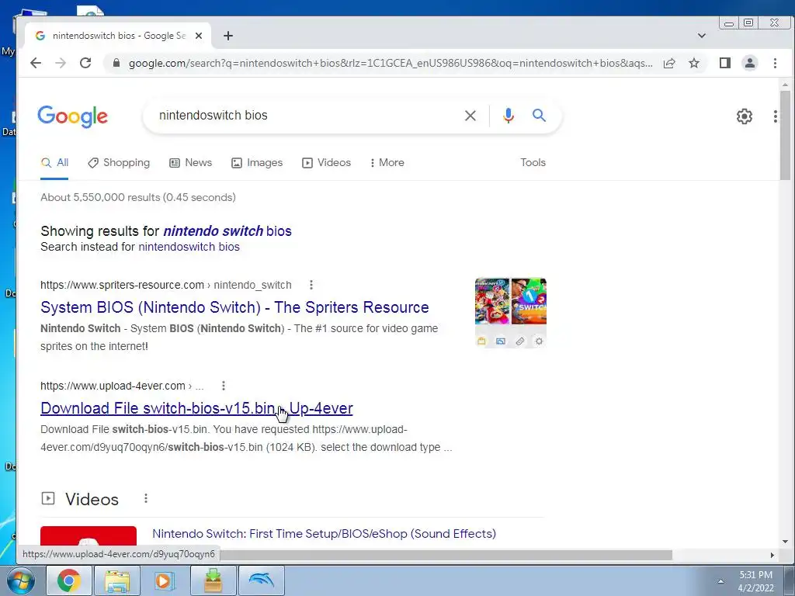The width and height of the screenshot is (795, 596).
Task: Launch the media player taskbar icon
Action: pyautogui.click(x=165, y=580)
